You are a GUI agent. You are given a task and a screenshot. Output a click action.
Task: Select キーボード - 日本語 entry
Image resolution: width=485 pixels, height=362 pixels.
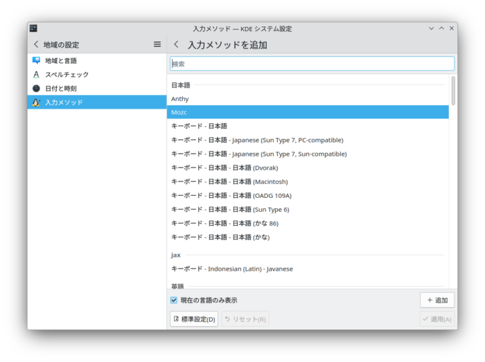pos(308,126)
